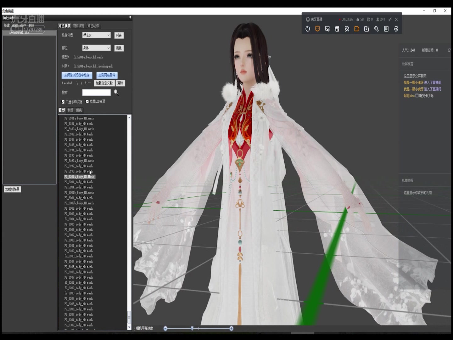Select the 偏色 sub-tab

79,110
